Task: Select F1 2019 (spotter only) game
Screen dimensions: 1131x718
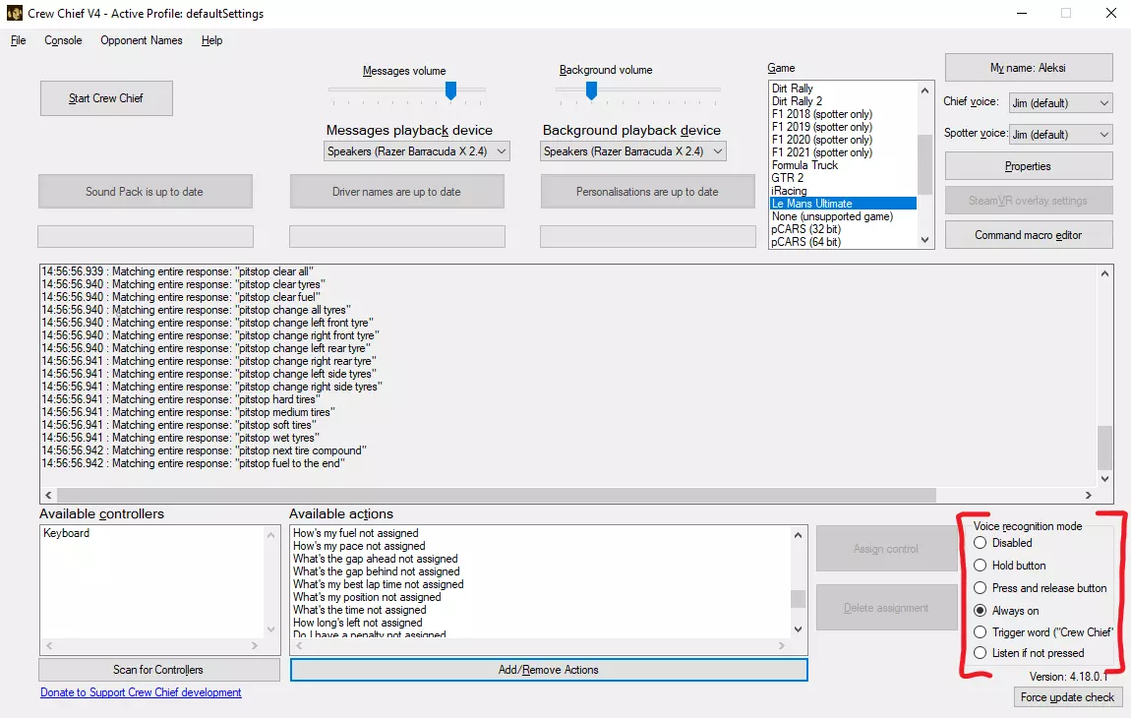Action: point(821,127)
